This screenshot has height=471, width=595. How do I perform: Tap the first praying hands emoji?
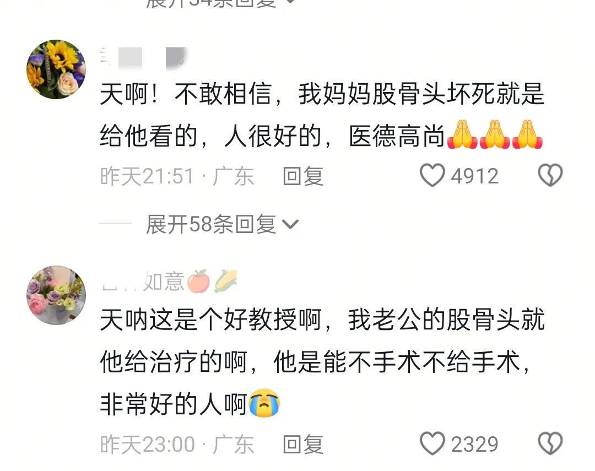click(x=462, y=135)
